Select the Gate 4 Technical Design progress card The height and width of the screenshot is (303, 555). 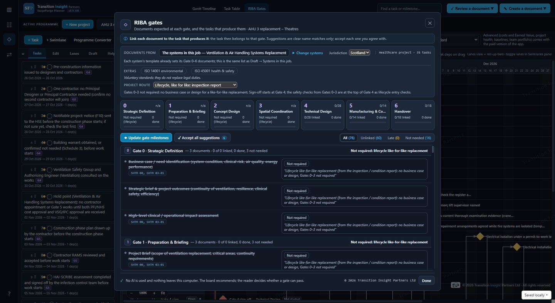point(323,115)
